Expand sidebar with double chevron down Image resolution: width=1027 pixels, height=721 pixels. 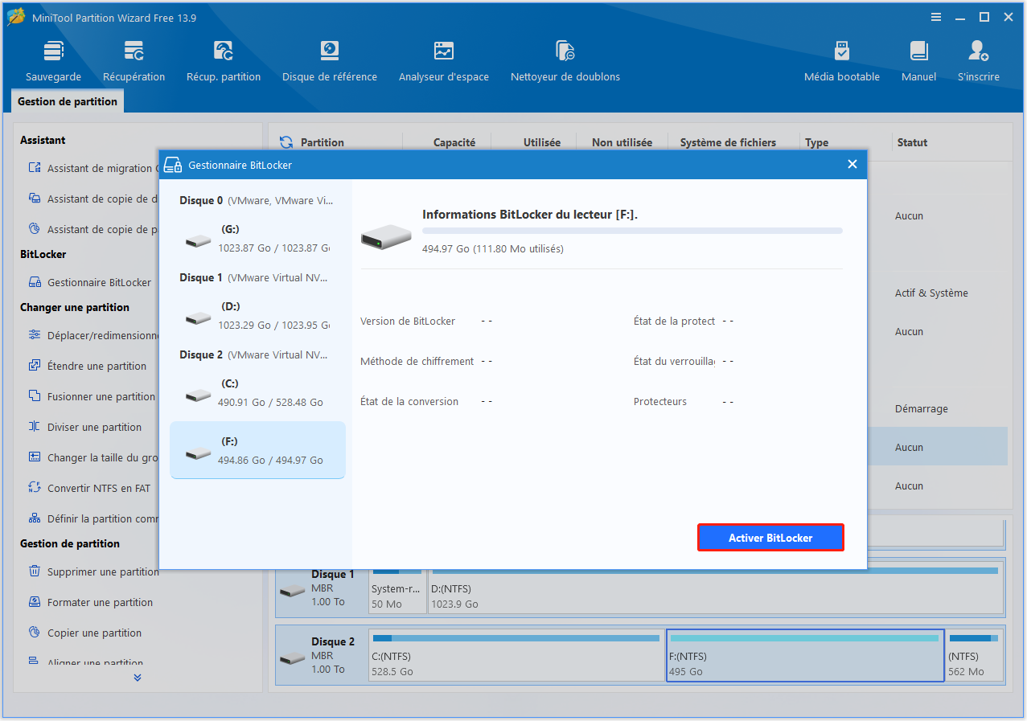pyautogui.click(x=138, y=678)
